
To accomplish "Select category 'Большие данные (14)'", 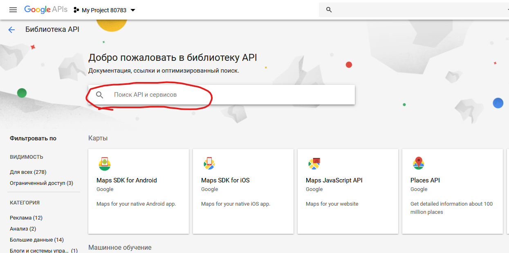I will tap(37, 240).
